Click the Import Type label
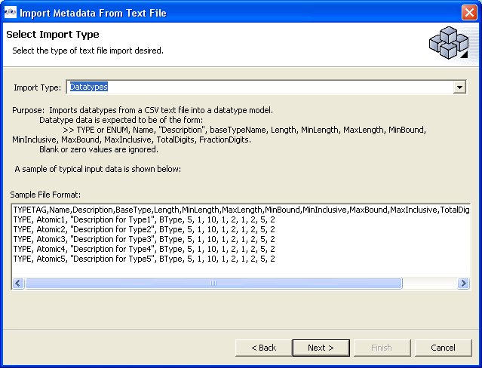Image resolution: width=482 pixels, height=368 pixels. 38,87
